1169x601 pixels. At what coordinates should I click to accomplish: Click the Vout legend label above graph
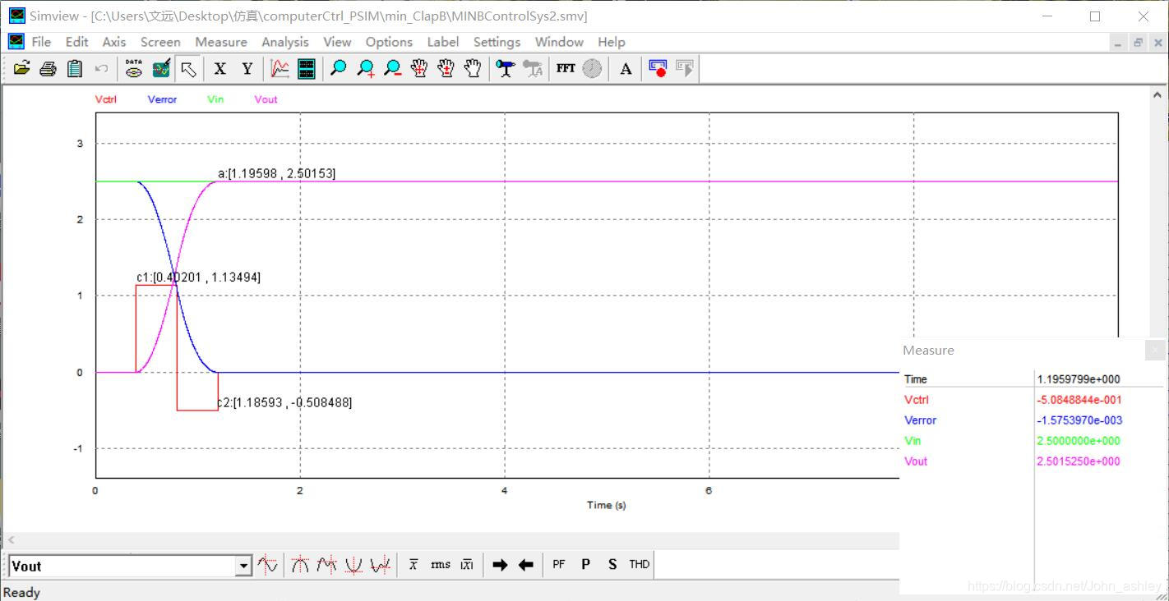coord(266,99)
